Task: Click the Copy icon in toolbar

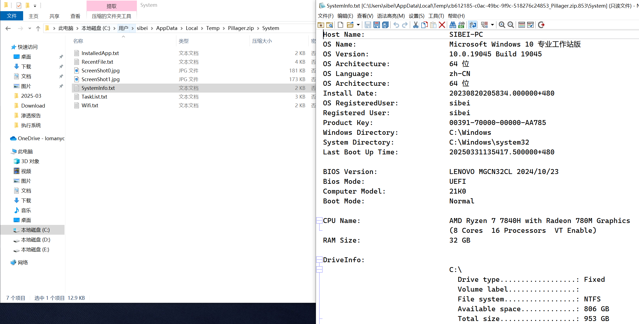Action: click(x=424, y=25)
